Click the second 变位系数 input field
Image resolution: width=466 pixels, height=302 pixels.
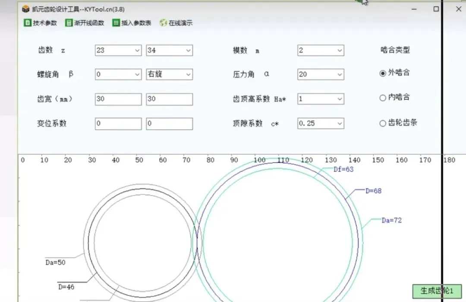[x=170, y=124]
